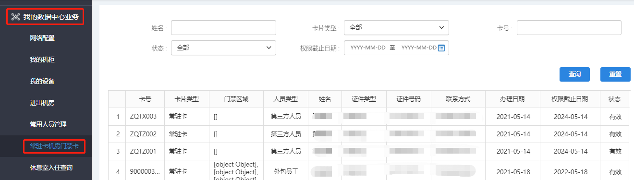Click the end date of 权限截止日期

click(x=418, y=48)
